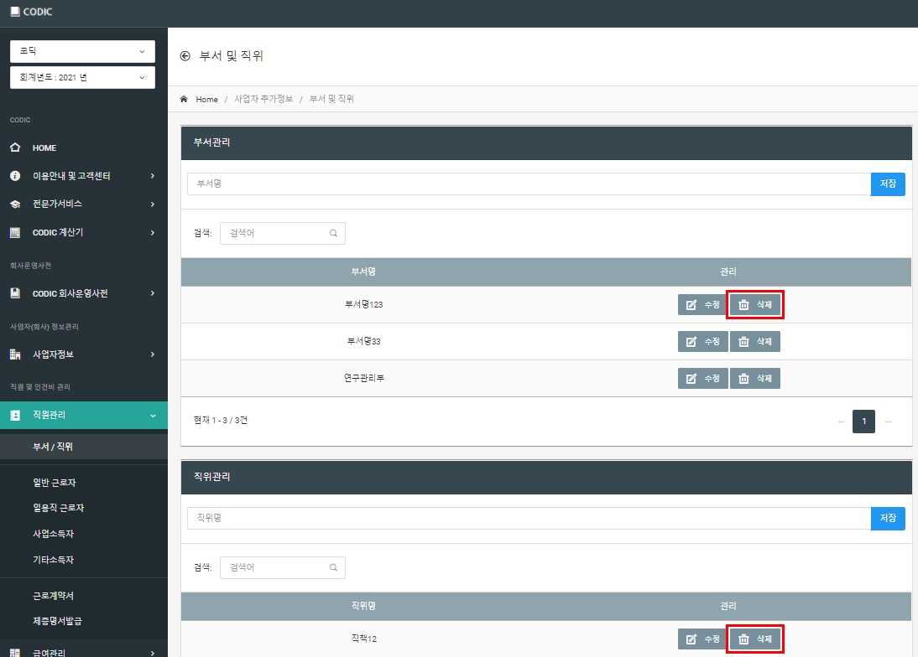Select page 1 in 부서관리 pagination
Image resolution: width=918 pixels, height=657 pixels.
pos(863,422)
